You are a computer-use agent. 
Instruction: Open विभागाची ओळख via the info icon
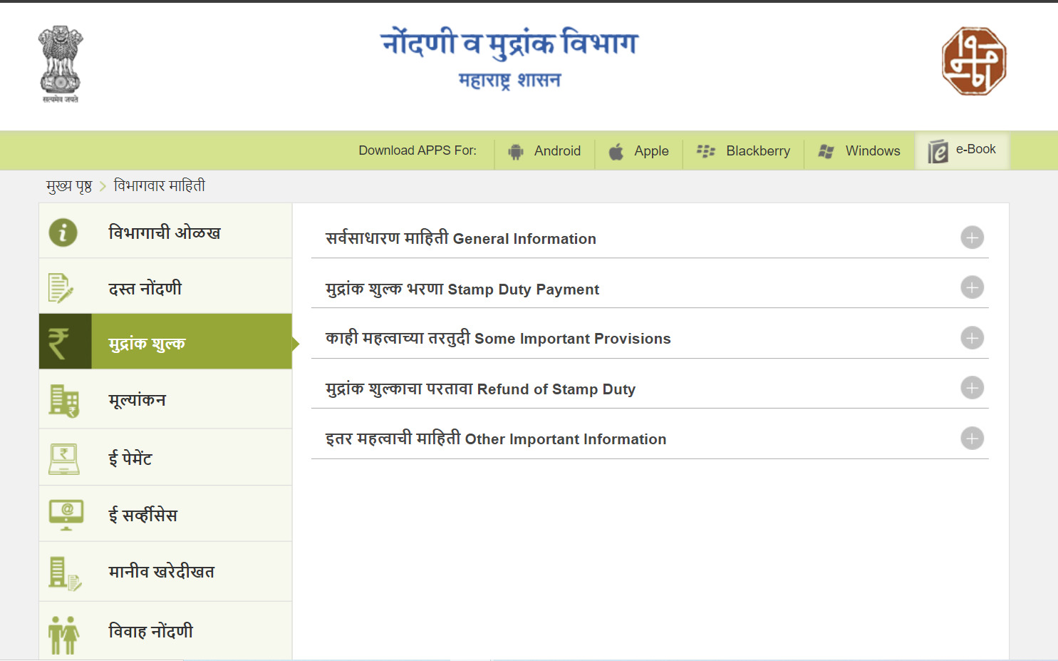[x=63, y=231]
